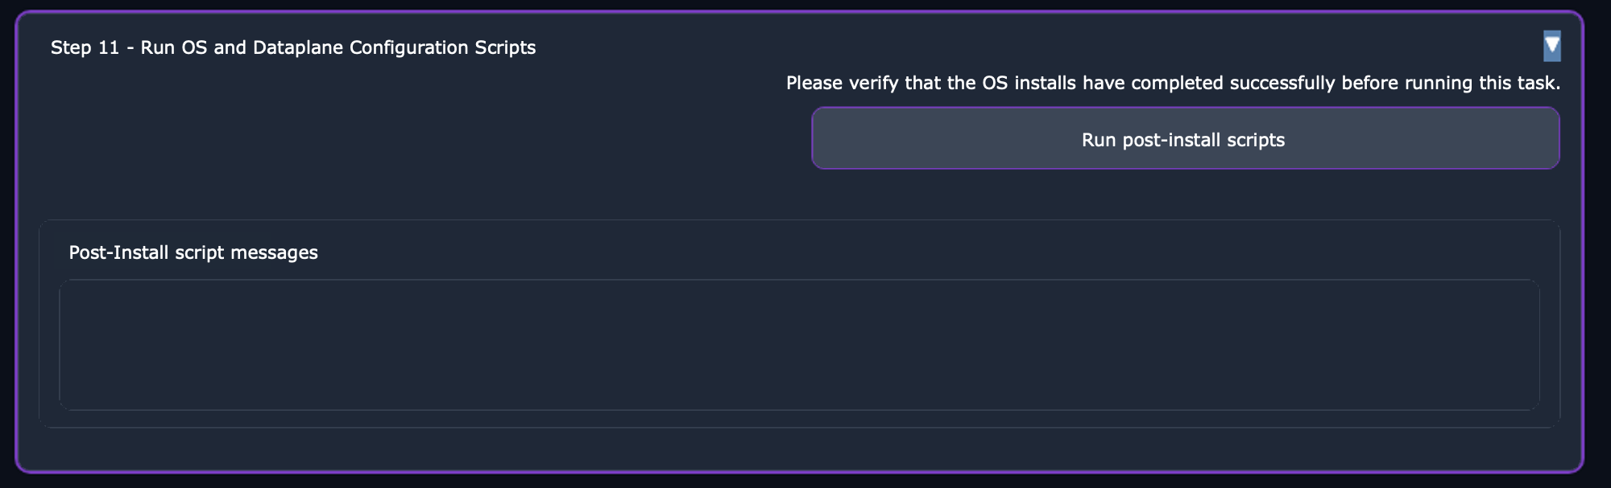
Task: Start the OS and dataplane configuration scripts
Action: click(x=1185, y=138)
